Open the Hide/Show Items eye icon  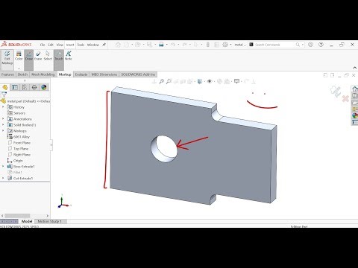210,81
